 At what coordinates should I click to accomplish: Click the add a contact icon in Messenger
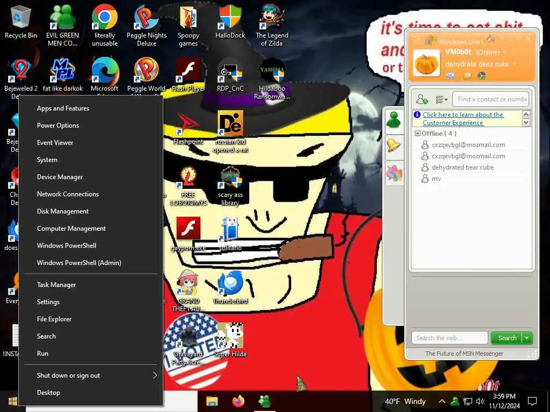(x=422, y=99)
